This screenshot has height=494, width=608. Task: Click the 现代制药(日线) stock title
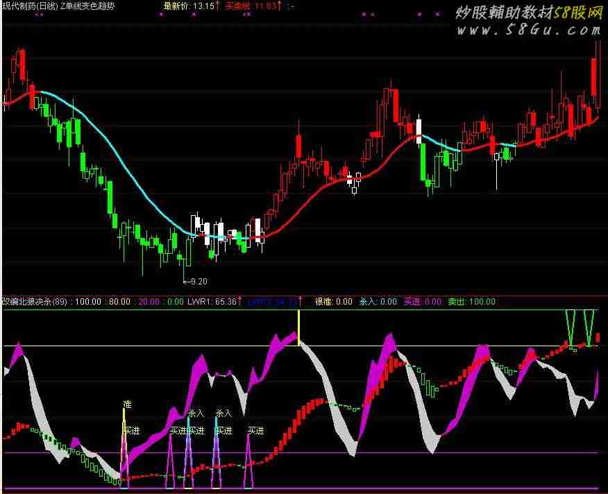[30, 6]
